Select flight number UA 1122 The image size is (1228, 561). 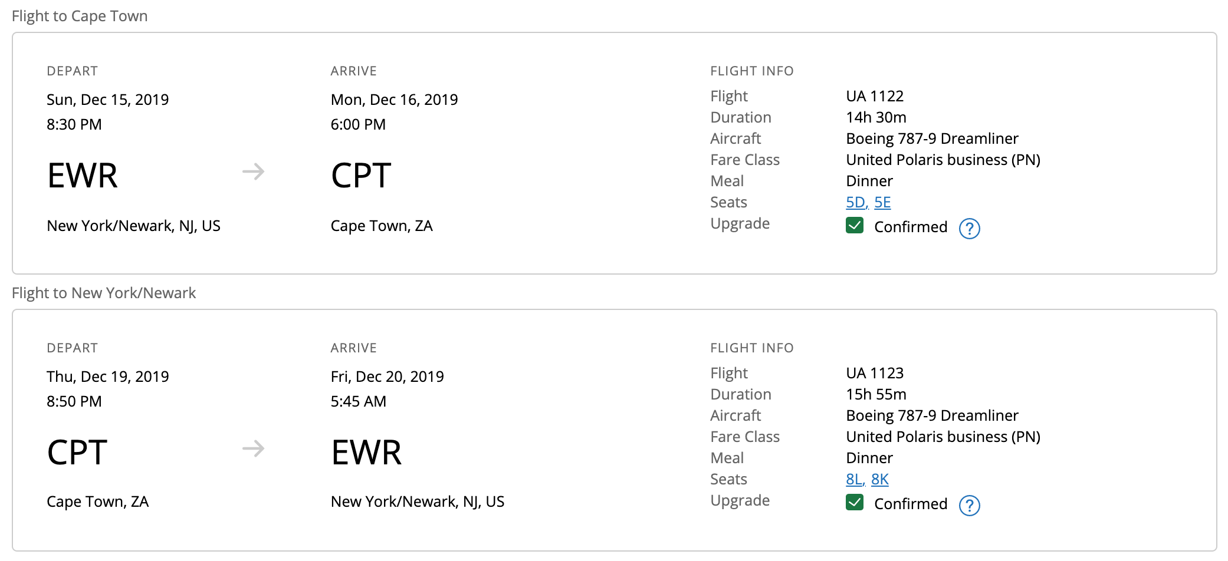click(875, 96)
